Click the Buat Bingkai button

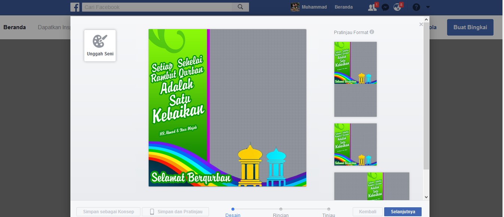click(x=470, y=27)
